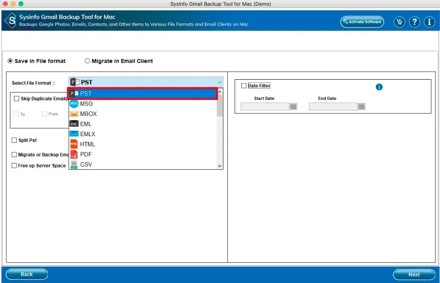Click the Next button
Image resolution: width=440 pixels, height=283 pixels.
[414, 274]
